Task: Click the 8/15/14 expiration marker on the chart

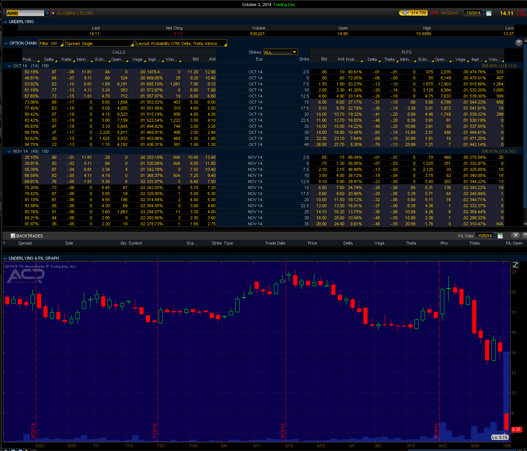Action: [x=283, y=431]
